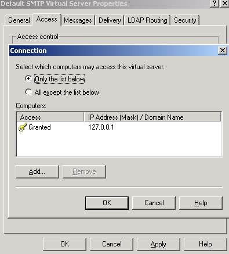This screenshot has width=229, height=254.
Task: Open the Delivery tab
Action: pos(110,20)
